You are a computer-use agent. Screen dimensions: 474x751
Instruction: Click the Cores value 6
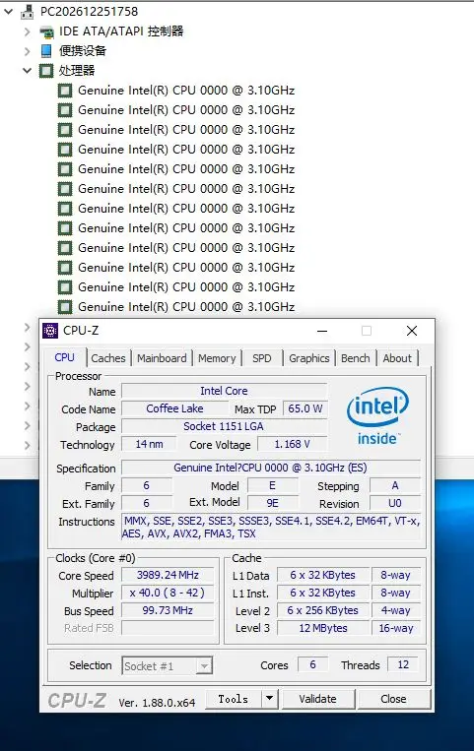312,664
